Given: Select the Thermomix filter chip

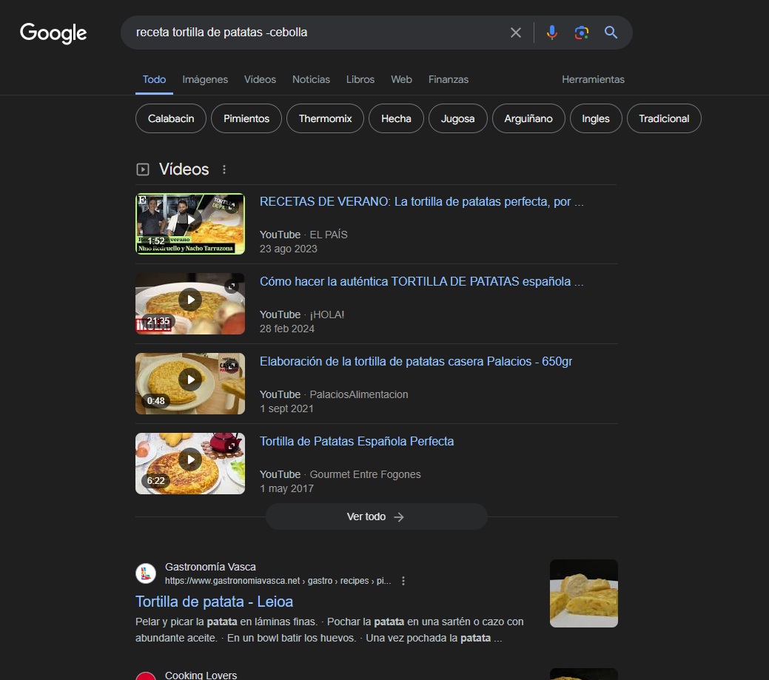Looking at the screenshot, I should tap(325, 118).
